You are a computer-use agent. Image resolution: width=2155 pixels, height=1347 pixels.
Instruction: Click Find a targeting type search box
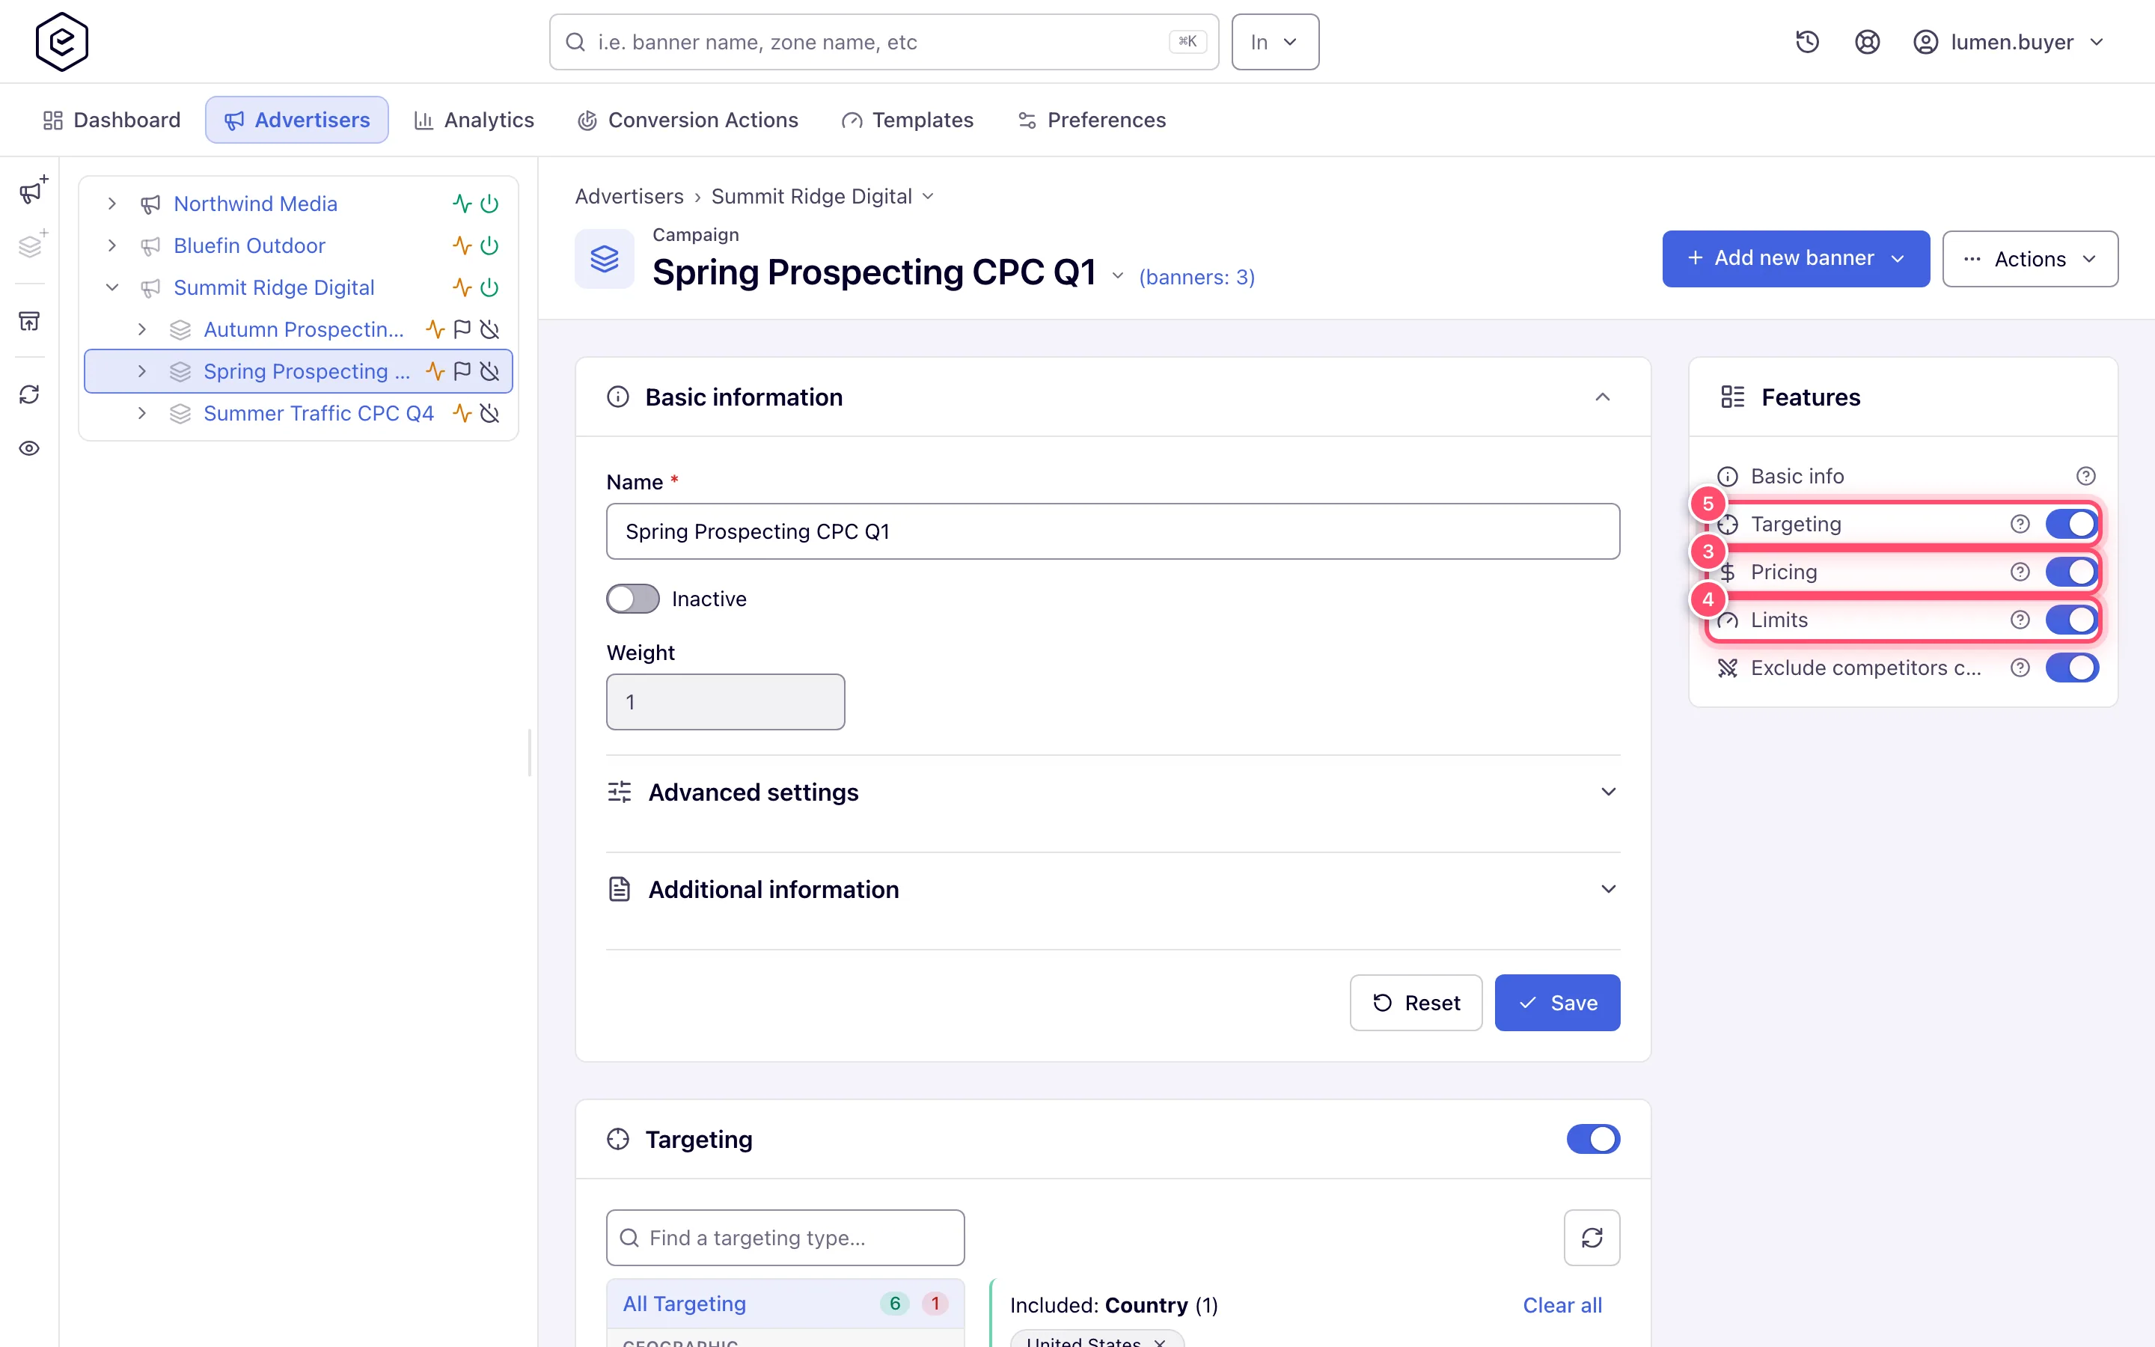click(x=784, y=1238)
